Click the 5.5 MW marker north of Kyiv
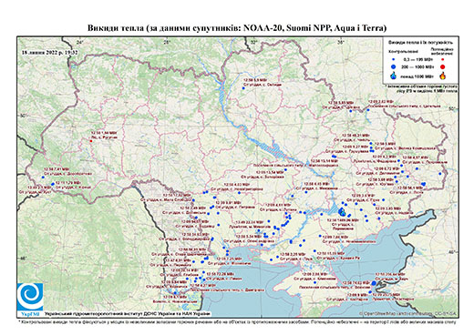 point(243,88)
